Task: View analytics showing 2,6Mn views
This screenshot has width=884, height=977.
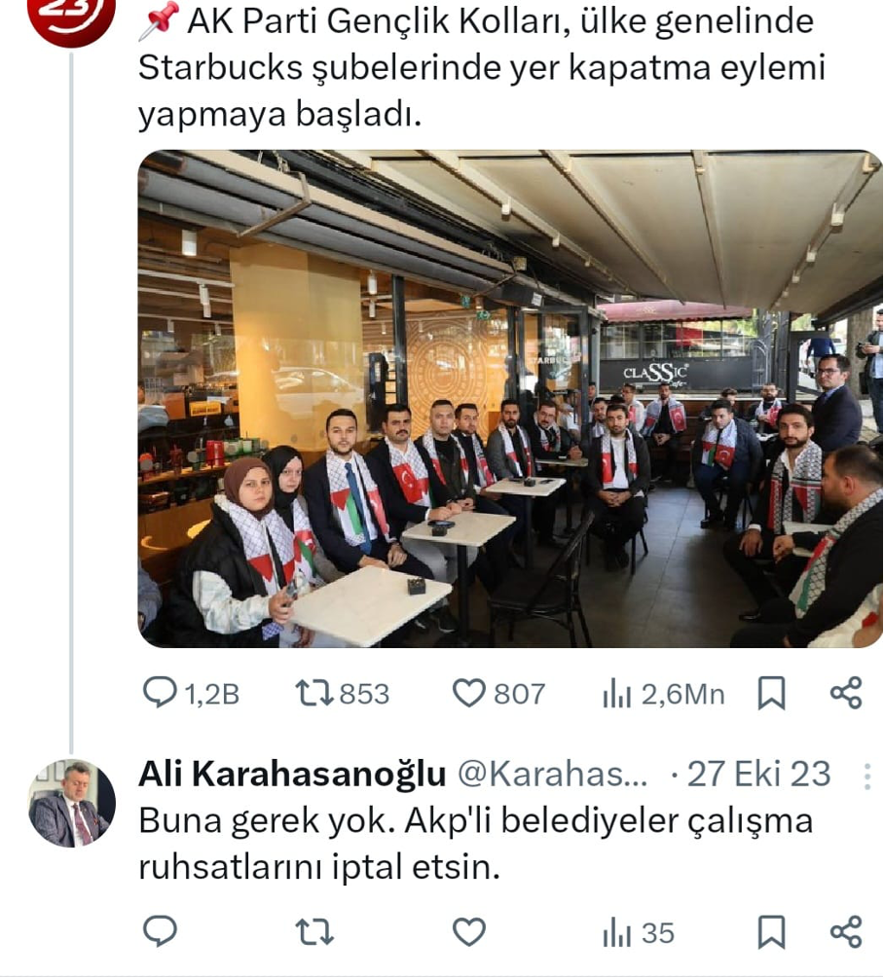Action: (x=663, y=694)
